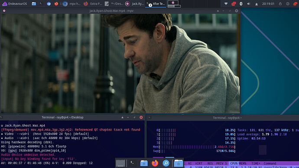Click htop CPU 0 usage bar
The height and width of the screenshot is (168, 299).
click(x=196, y=130)
